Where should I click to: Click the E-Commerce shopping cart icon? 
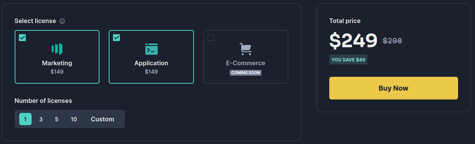[x=246, y=49]
